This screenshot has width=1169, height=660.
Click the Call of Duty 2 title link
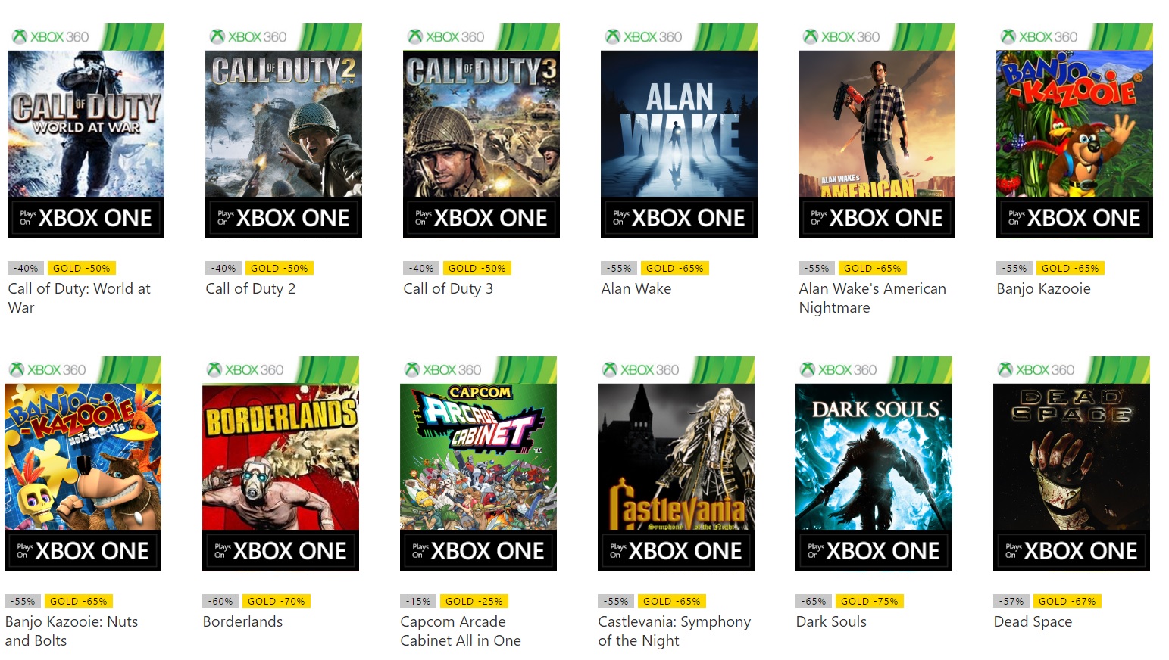coord(250,288)
